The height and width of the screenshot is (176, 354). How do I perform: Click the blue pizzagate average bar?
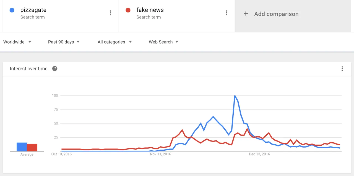coord(22,147)
